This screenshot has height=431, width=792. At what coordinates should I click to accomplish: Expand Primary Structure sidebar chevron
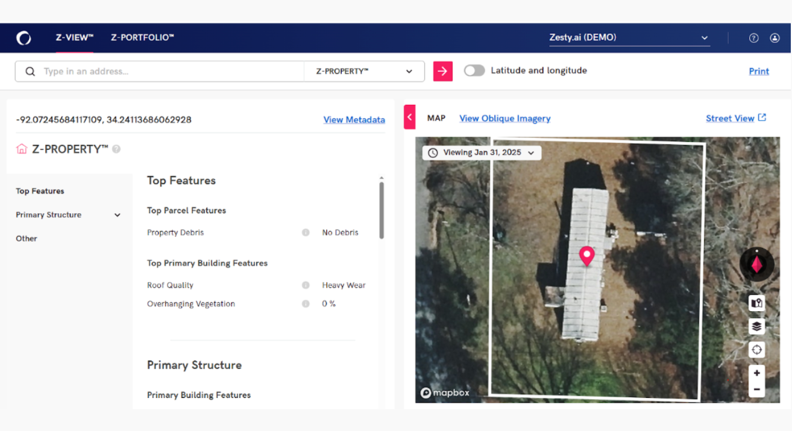click(118, 215)
